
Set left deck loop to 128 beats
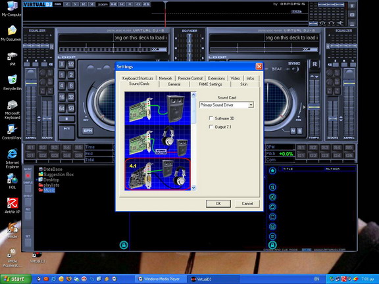click(x=71, y=108)
